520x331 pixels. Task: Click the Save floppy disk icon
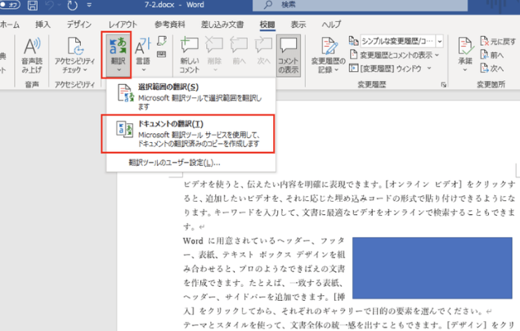coord(33,5)
